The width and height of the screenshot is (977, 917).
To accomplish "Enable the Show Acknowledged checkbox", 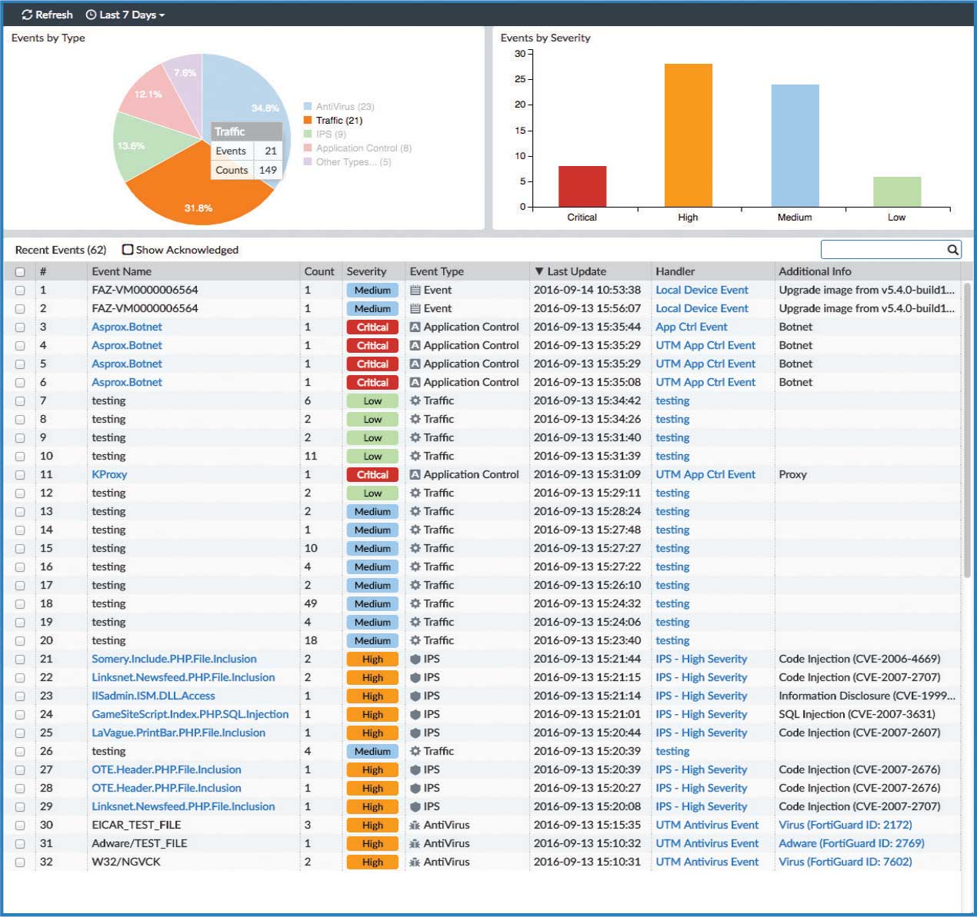I will pos(128,250).
